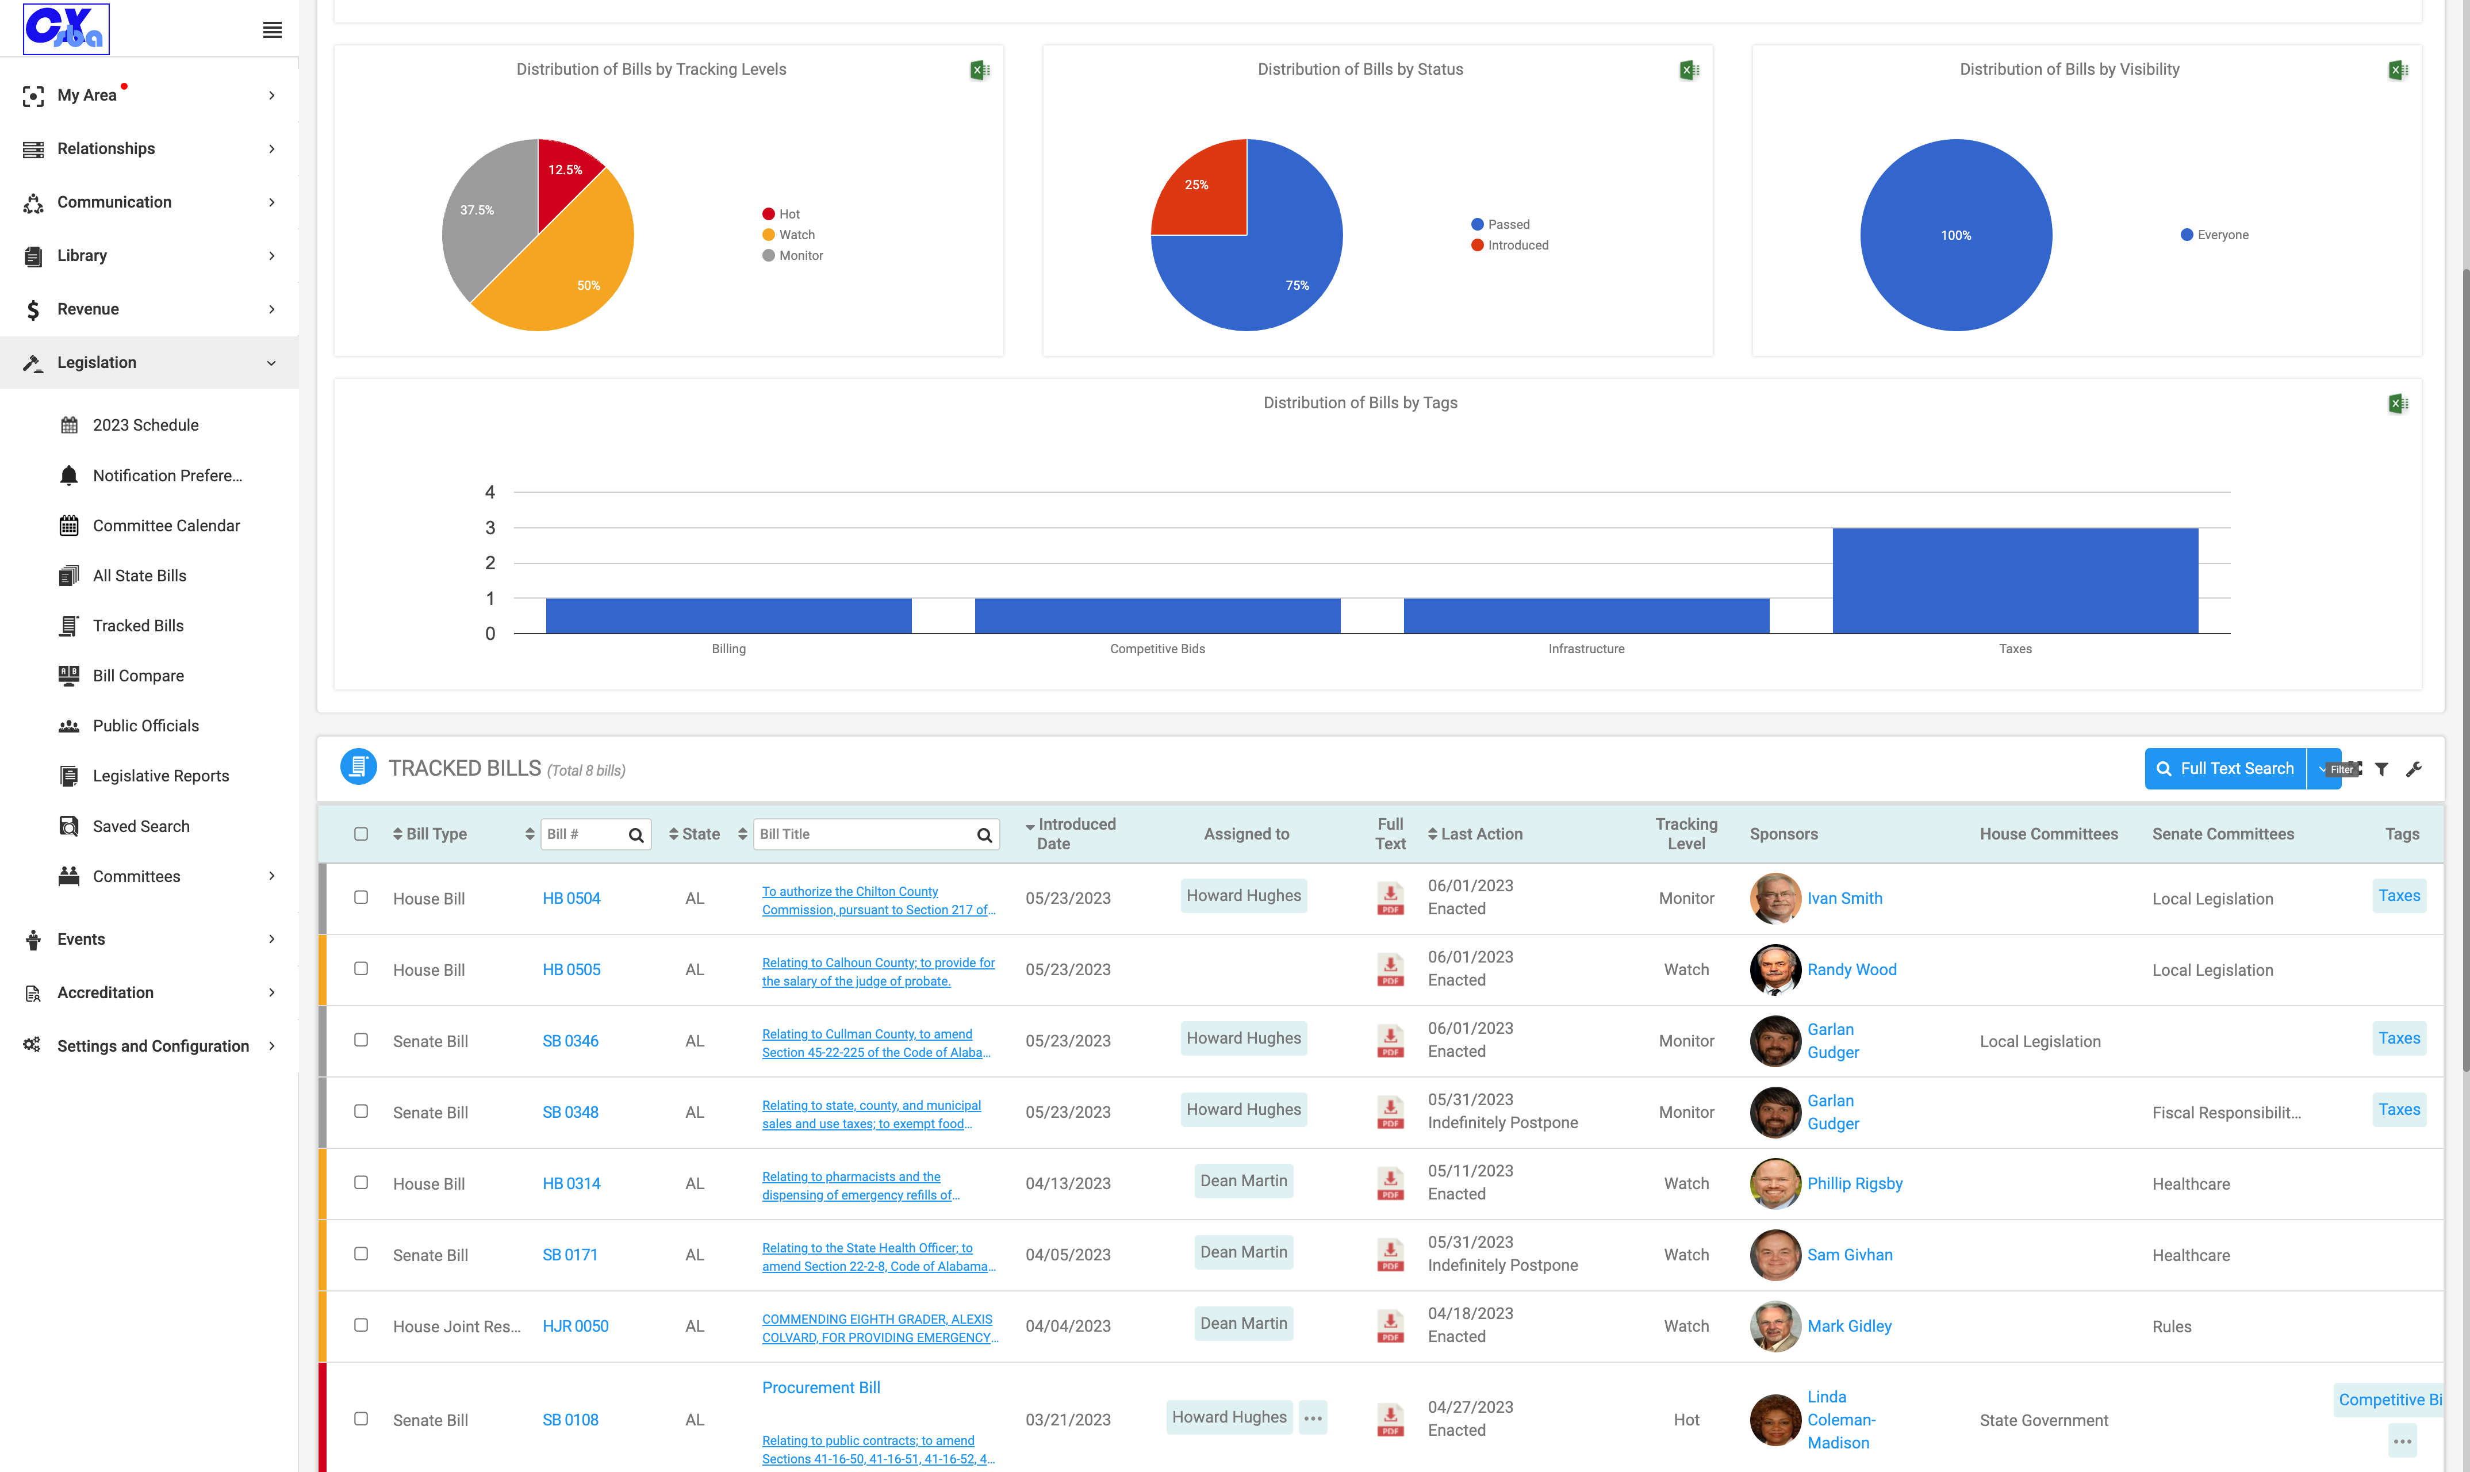
Task: Click the Tracked Bills panel header icon
Action: tap(358, 766)
